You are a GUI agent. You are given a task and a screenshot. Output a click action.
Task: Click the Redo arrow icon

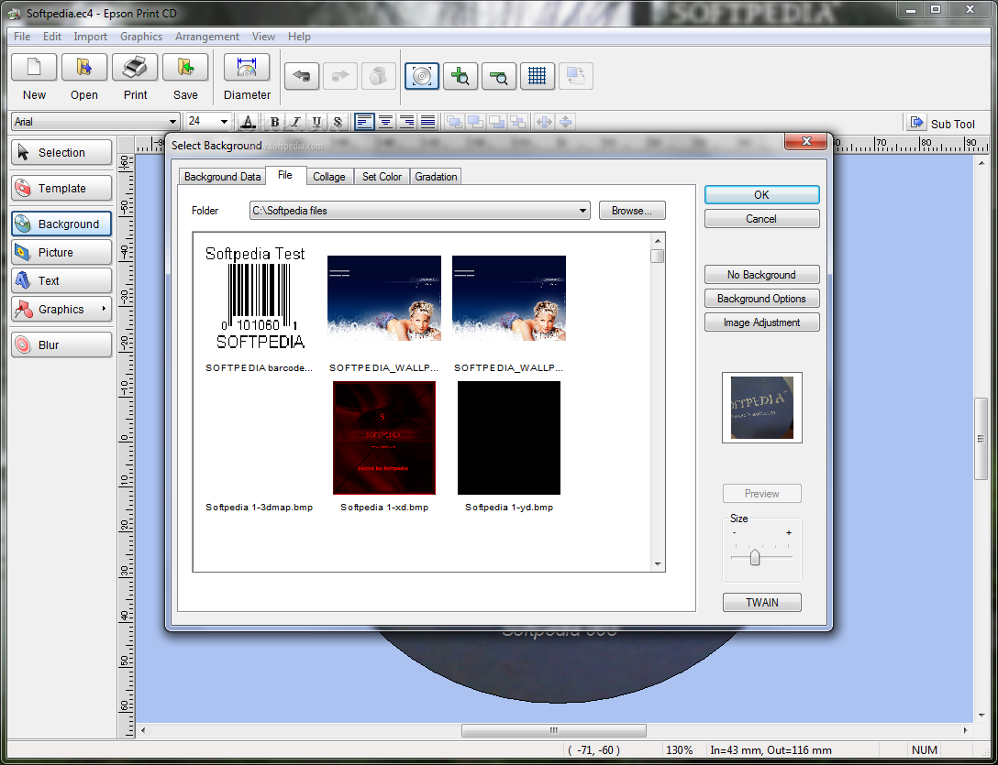[340, 76]
